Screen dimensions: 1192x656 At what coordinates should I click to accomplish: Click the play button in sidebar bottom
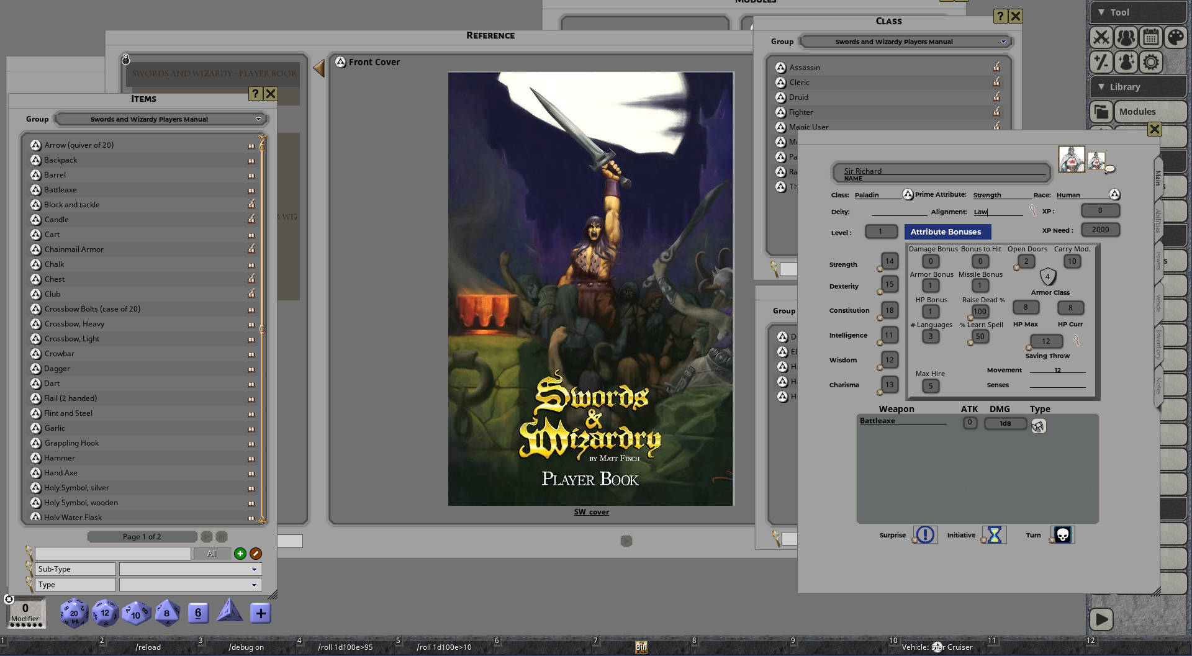pyautogui.click(x=1101, y=619)
